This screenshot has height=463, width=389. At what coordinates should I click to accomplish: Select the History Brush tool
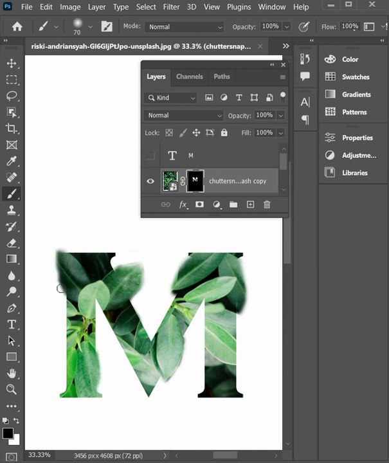pyautogui.click(x=12, y=226)
